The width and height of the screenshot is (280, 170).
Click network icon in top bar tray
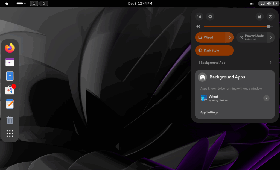[263, 3]
